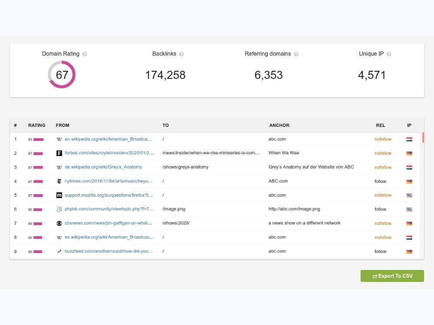Click the 'When We Rise' anchor text
The image size is (434, 325).
click(x=284, y=153)
